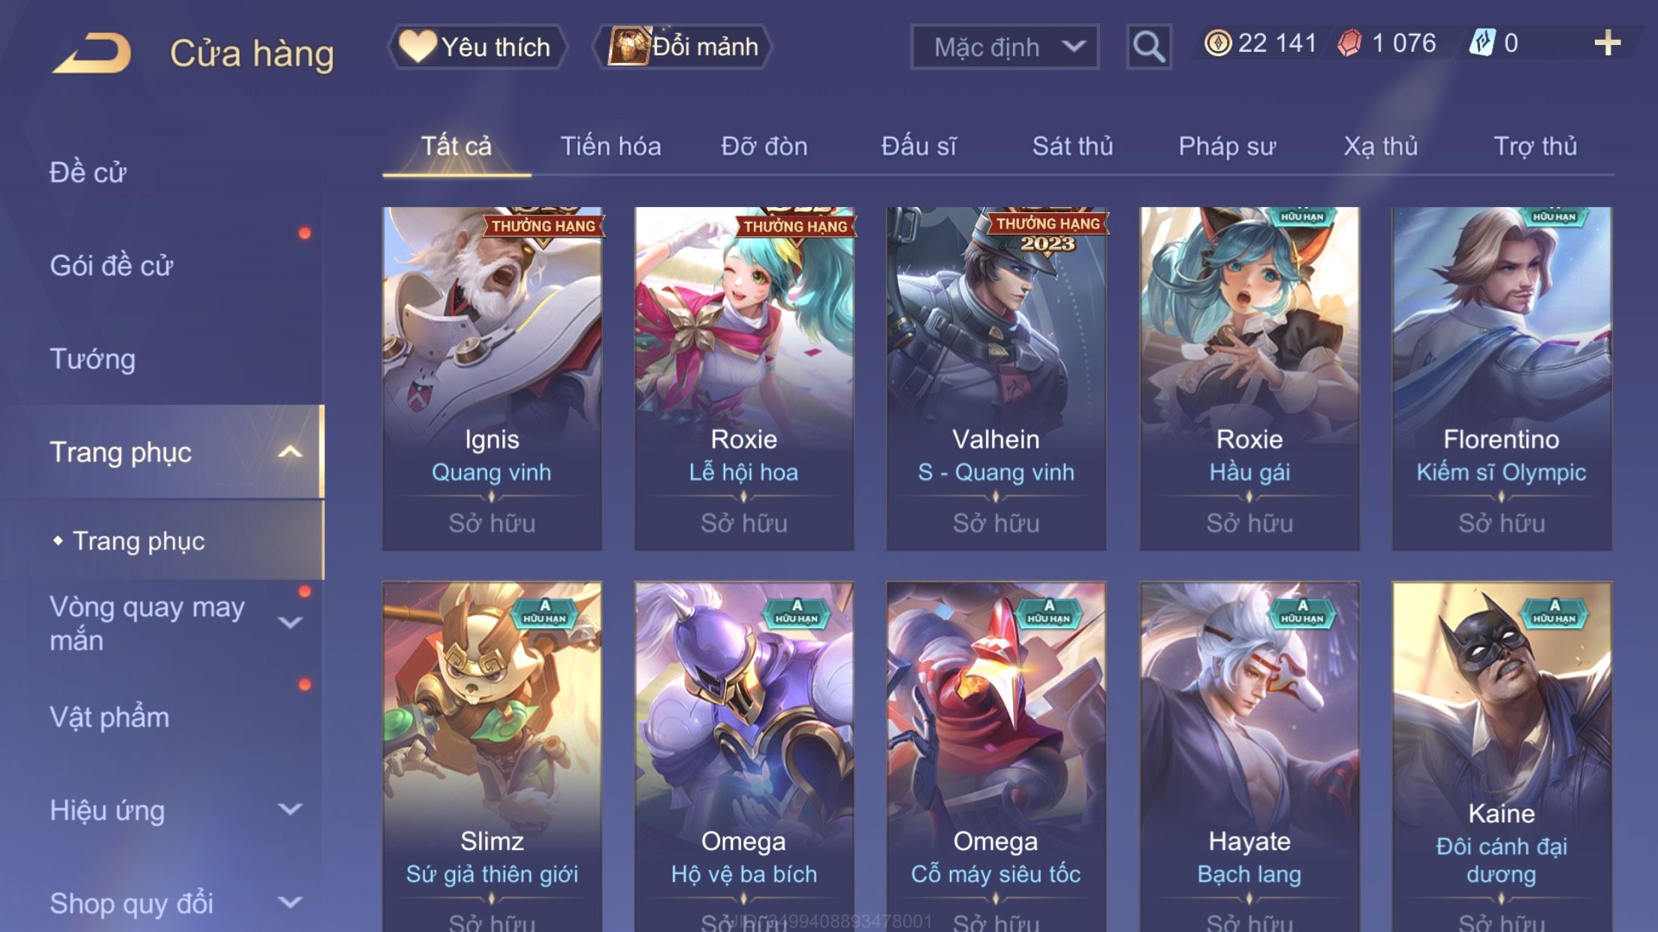Go to Tướng in the sidebar
The height and width of the screenshot is (932, 1658).
point(92,359)
